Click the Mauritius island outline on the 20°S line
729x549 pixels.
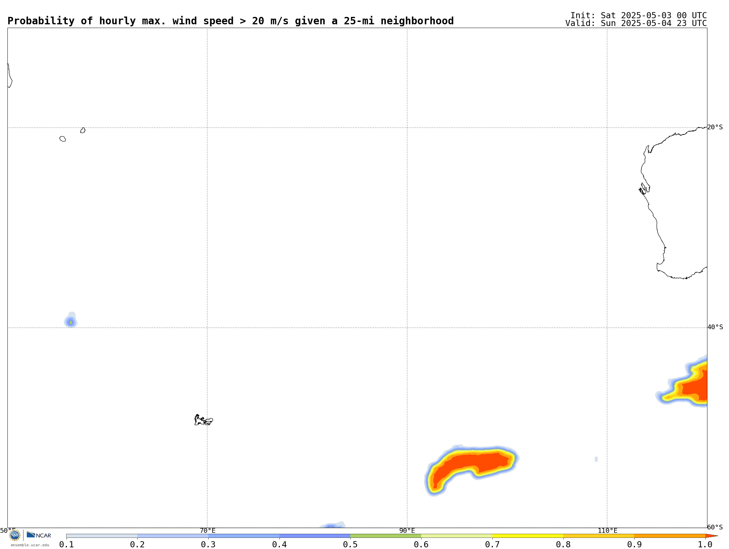(83, 130)
